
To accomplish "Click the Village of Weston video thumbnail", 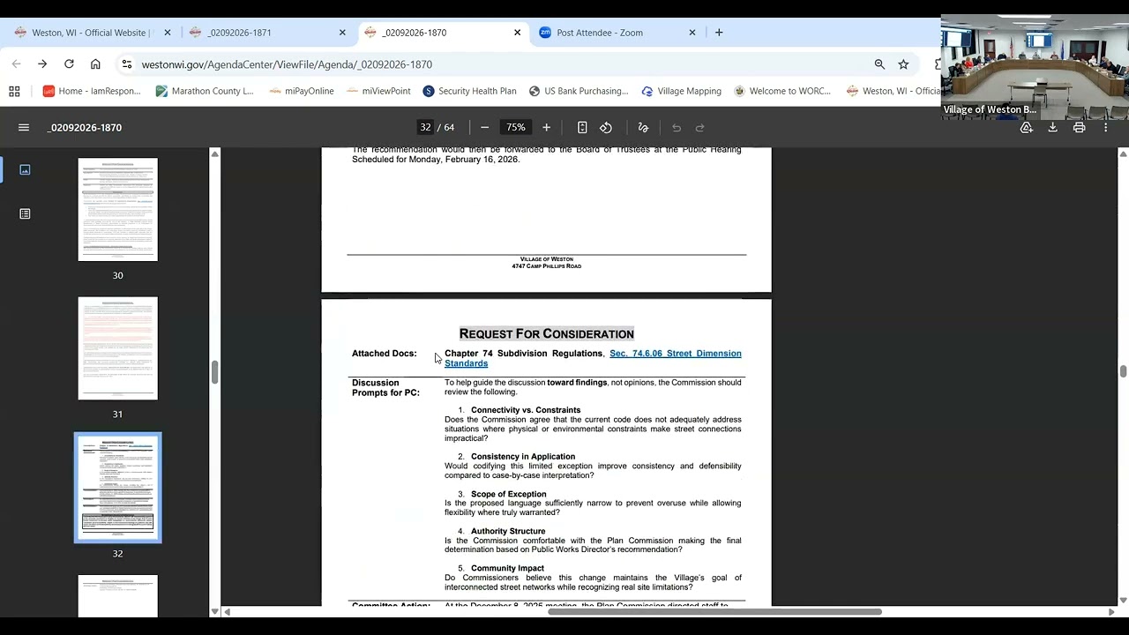I will click(x=1035, y=66).
